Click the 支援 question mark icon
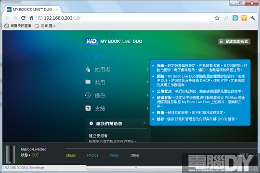Image resolution: width=260 pixels, height=173 pixels. tap(88, 108)
